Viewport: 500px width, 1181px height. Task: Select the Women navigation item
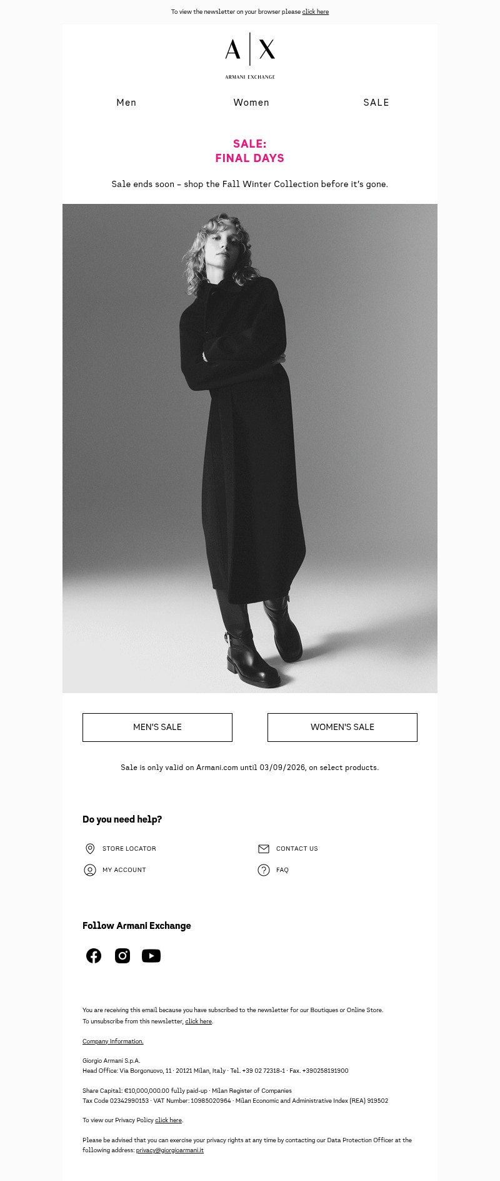click(x=251, y=103)
